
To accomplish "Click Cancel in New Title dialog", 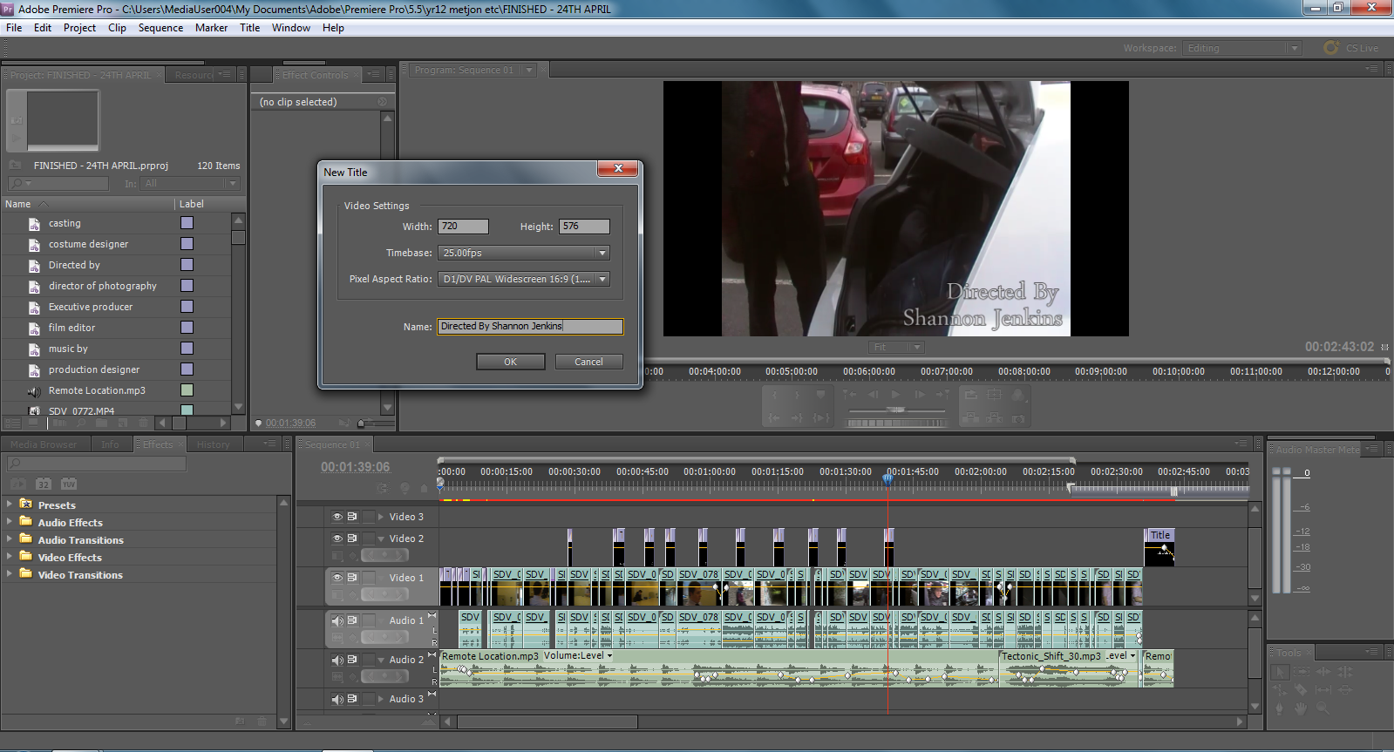I will point(588,362).
